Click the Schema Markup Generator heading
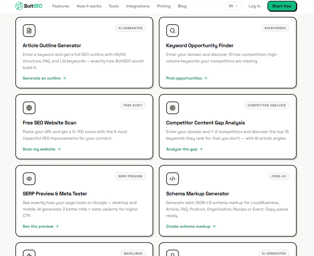The height and width of the screenshot is (256, 314). click(197, 194)
